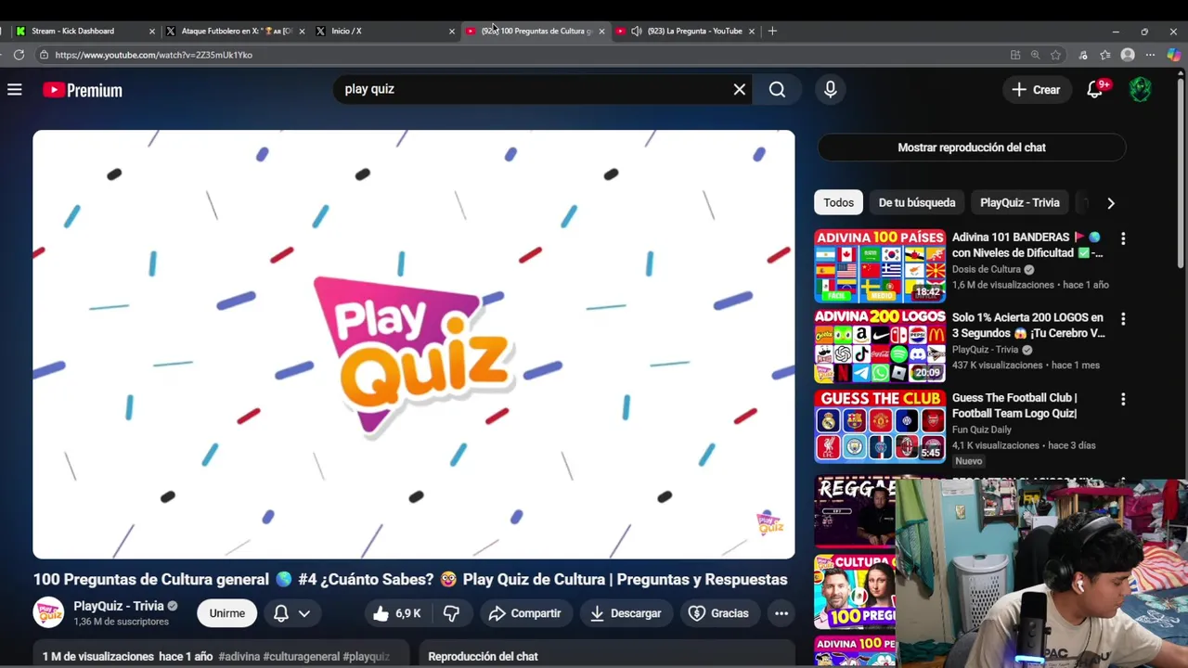The height and width of the screenshot is (668, 1188).
Task: Open the Favorites list in the browser toolbar
Action: pos(1104,55)
